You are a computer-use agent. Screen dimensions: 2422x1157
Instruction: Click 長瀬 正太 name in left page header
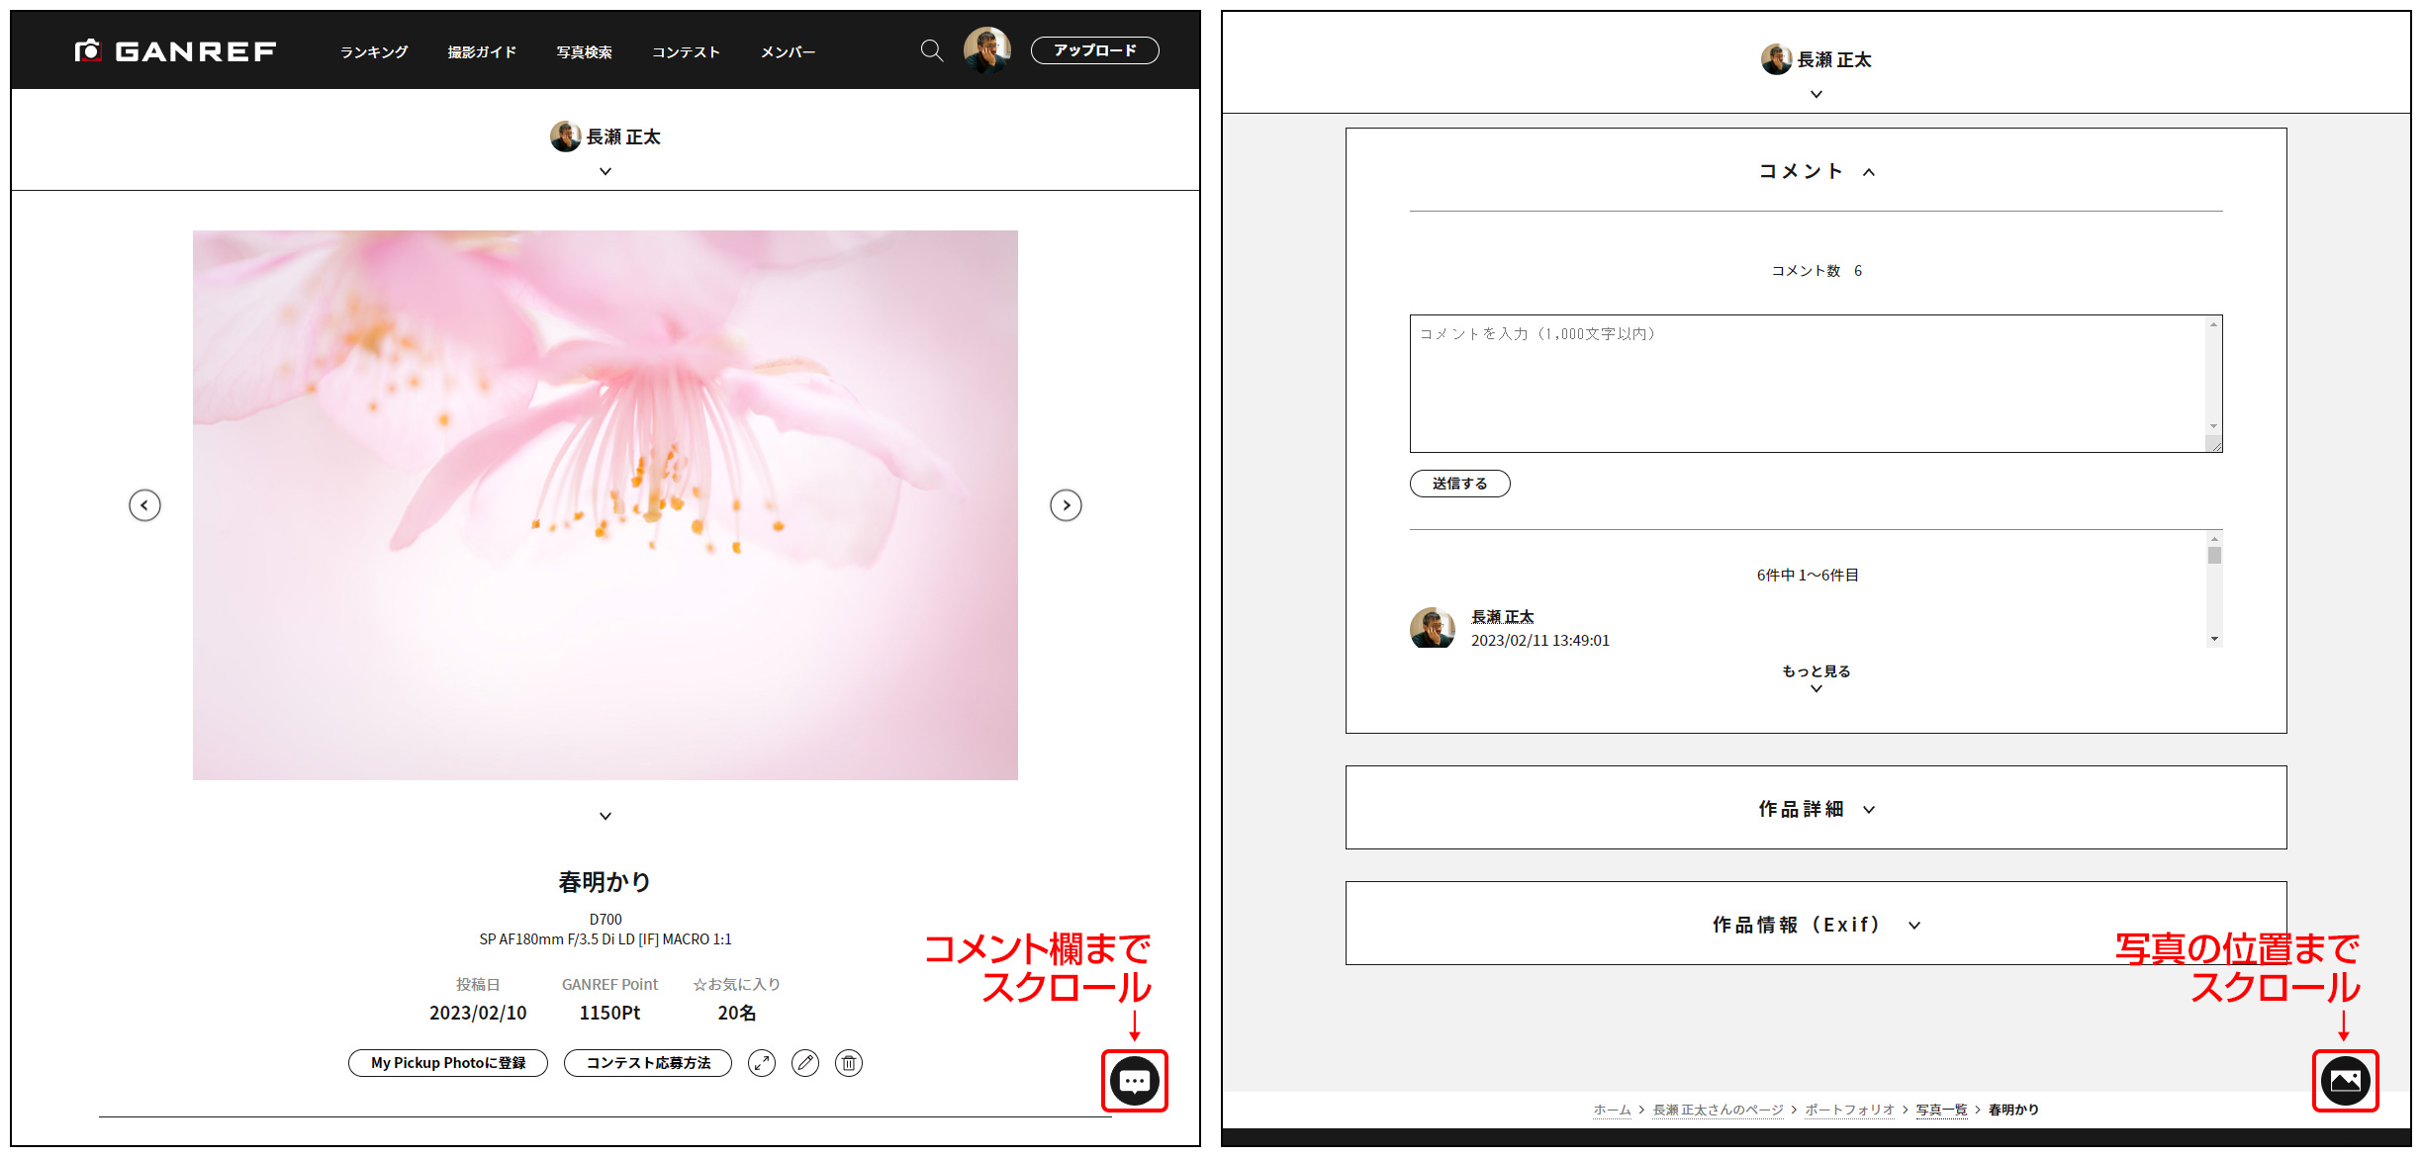pyautogui.click(x=623, y=136)
